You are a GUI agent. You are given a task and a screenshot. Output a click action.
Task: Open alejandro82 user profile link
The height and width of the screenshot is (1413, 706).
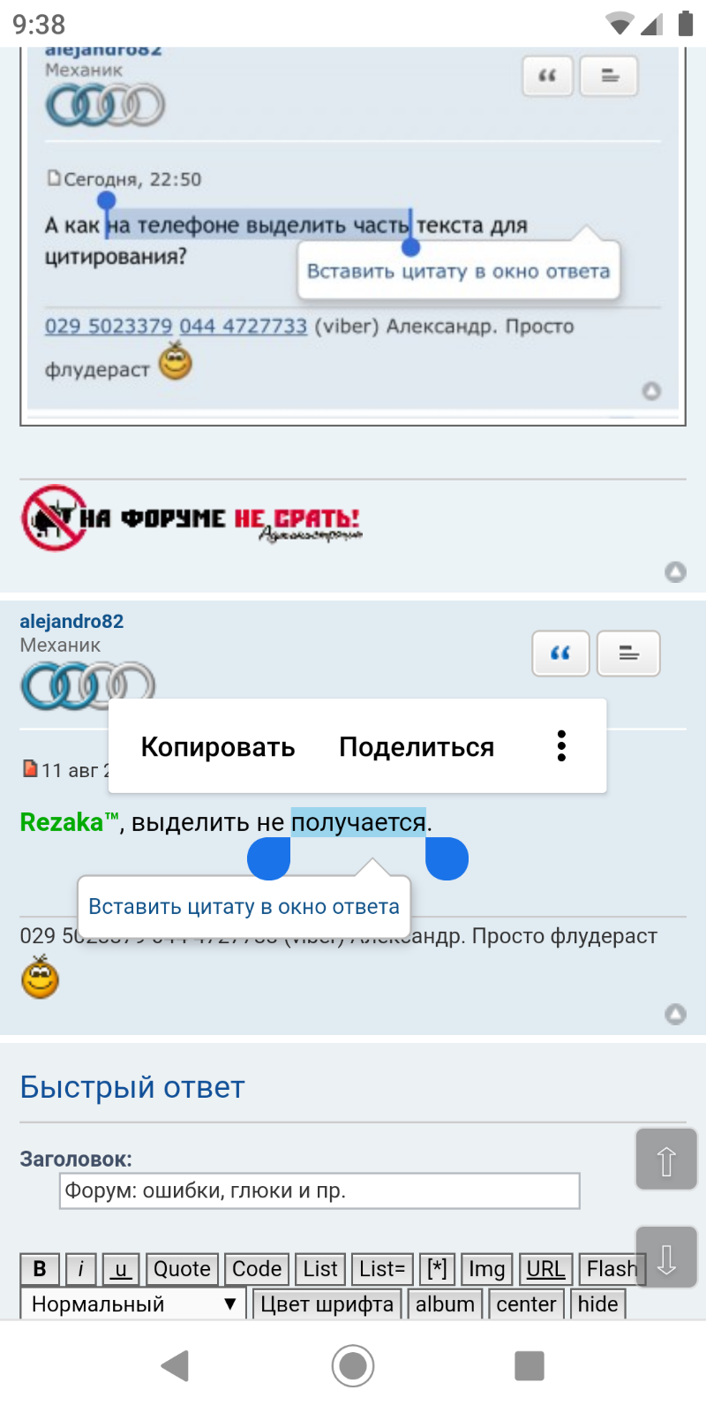(x=71, y=621)
